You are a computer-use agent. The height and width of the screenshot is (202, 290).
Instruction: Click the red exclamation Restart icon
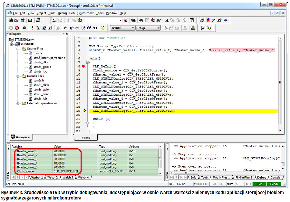point(32,28)
